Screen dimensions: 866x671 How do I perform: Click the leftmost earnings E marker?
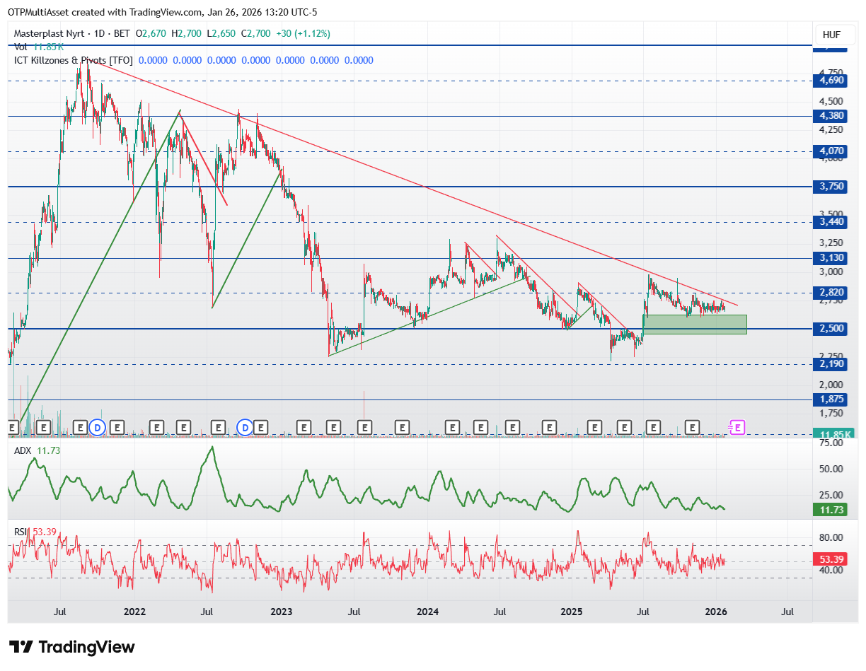tap(12, 427)
